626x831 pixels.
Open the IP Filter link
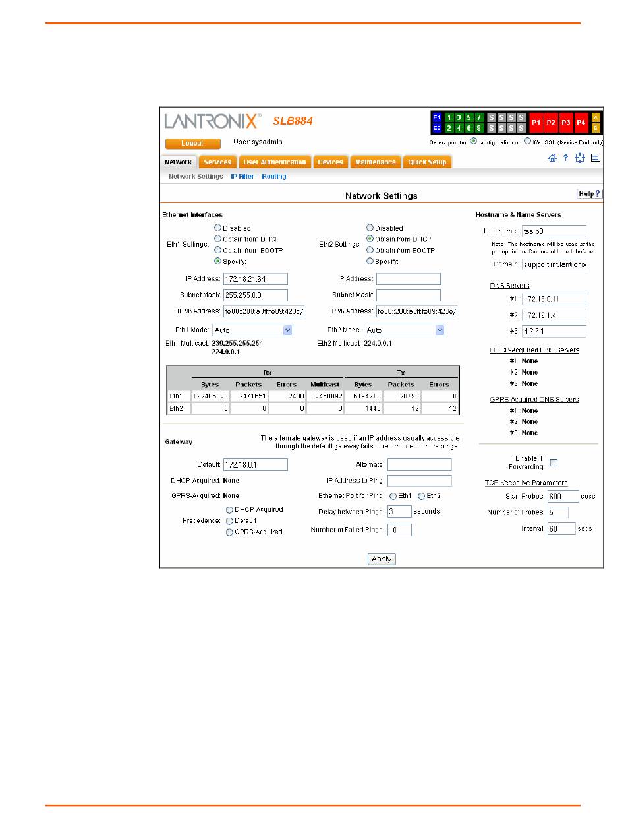pyautogui.click(x=242, y=177)
